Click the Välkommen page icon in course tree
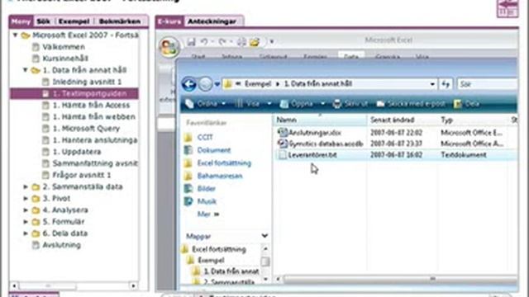This screenshot has width=529, height=297. 36,47
